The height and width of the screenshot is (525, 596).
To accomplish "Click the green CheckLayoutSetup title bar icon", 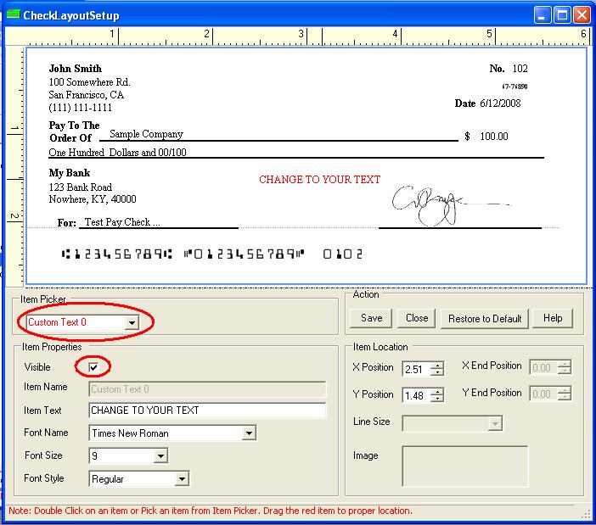I will [x=13, y=14].
